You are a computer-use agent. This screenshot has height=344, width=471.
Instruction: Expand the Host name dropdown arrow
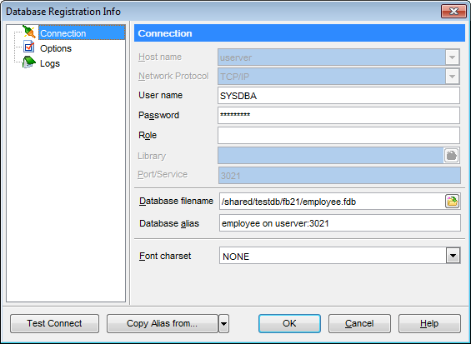pos(452,57)
